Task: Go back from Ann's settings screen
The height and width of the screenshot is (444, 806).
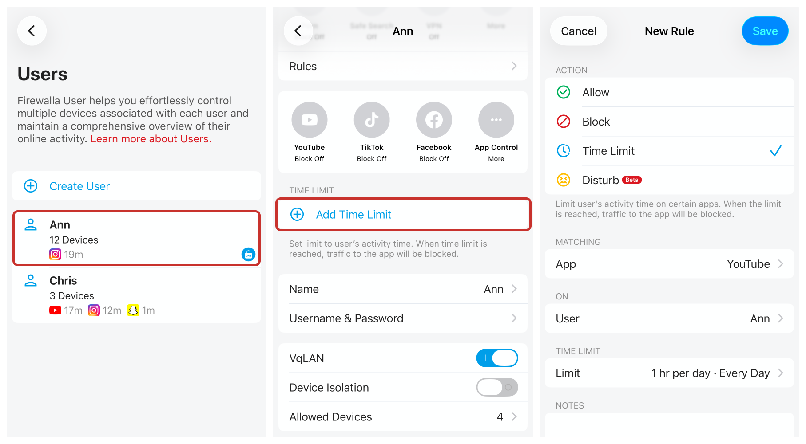Action: click(x=298, y=31)
